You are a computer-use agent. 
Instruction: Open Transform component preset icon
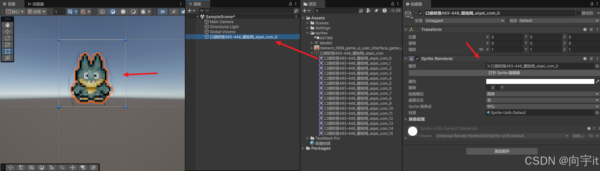point(591,29)
